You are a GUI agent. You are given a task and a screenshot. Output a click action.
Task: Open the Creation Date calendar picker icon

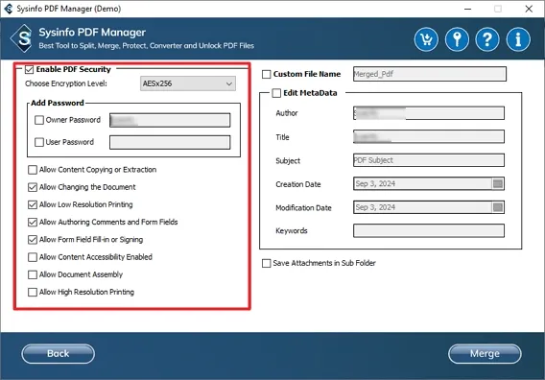point(498,183)
